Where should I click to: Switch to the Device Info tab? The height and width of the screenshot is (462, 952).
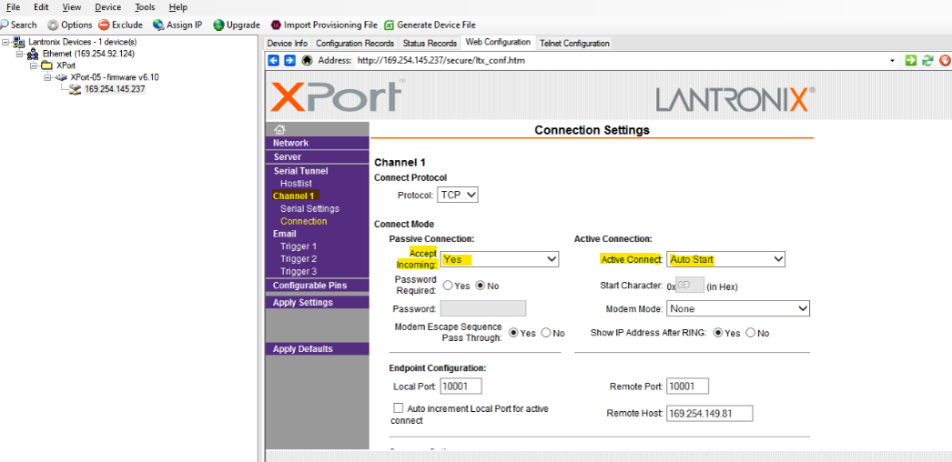point(288,43)
